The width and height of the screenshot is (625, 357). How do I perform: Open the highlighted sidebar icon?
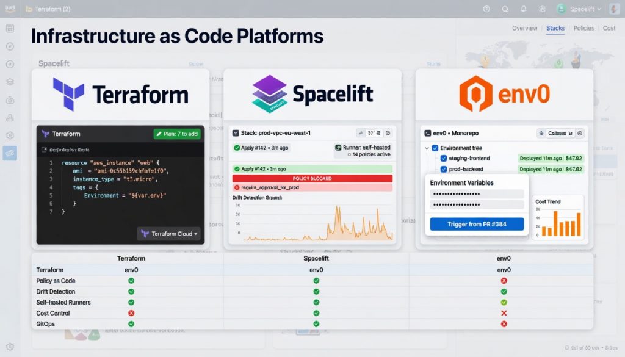point(10,153)
